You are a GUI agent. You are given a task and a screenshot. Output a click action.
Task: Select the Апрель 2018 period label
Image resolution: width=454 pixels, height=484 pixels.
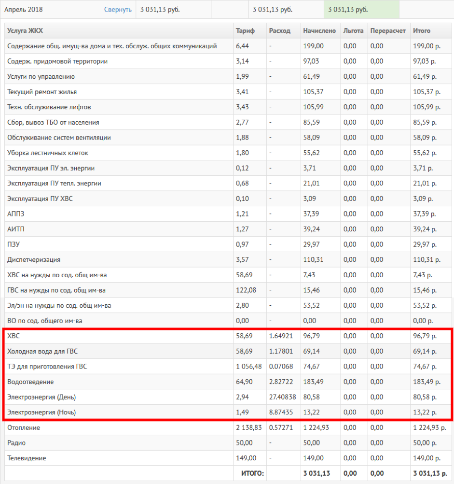pos(24,10)
